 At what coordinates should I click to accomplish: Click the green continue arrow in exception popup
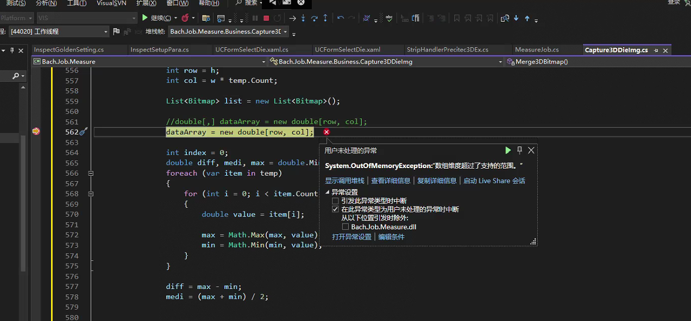point(508,150)
